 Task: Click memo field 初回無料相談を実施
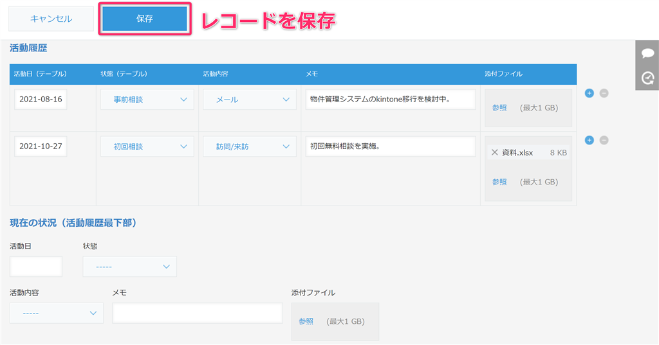tap(391, 146)
